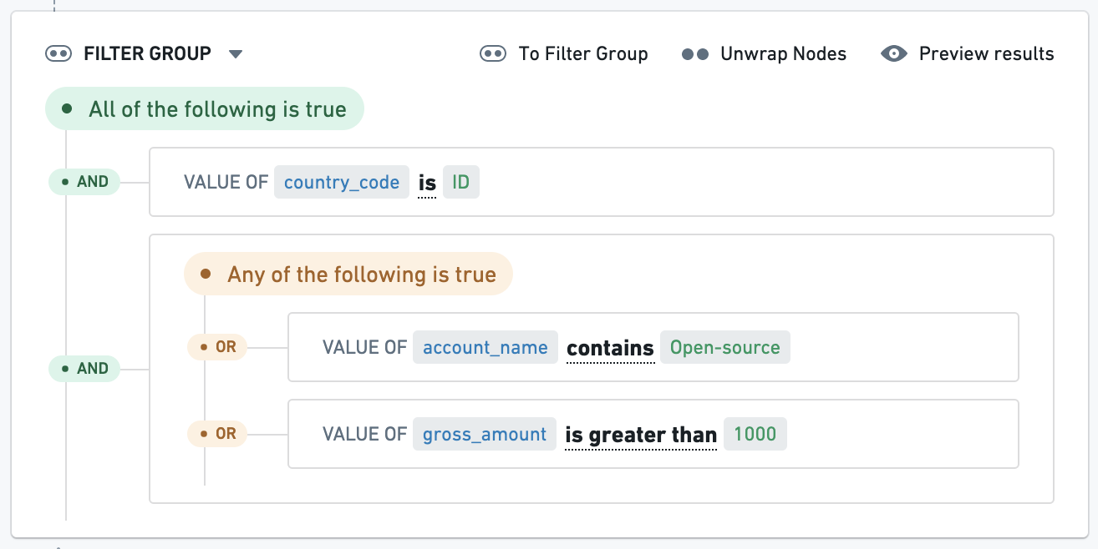Click the AND badge next to the nested group
This screenshot has width=1098, height=549.
(84, 369)
